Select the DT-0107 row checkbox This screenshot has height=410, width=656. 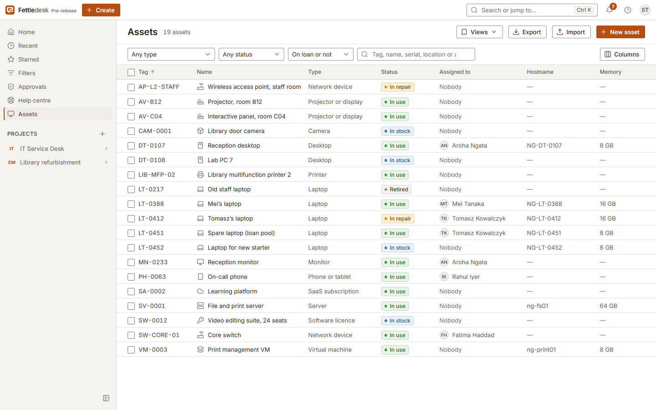(131, 146)
